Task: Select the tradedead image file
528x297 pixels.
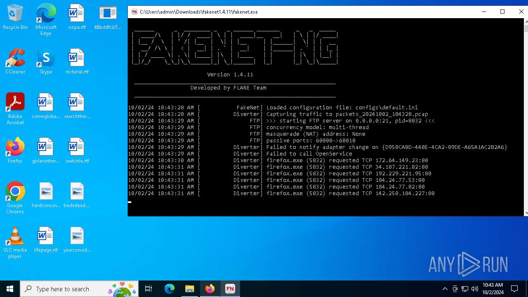Action: (77, 196)
